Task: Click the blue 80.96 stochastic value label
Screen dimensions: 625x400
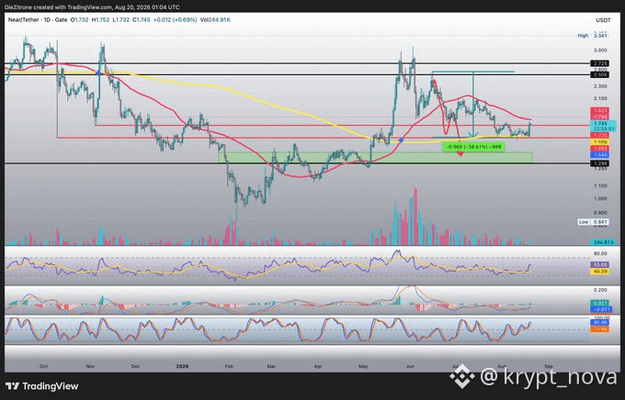Action: pyautogui.click(x=599, y=323)
